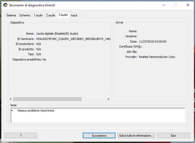Click the Versione label in Driver group

click(x=131, y=36)
